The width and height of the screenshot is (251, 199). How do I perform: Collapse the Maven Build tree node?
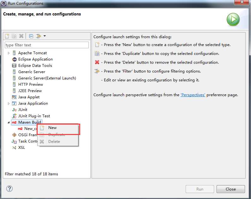tap(9, 122)
